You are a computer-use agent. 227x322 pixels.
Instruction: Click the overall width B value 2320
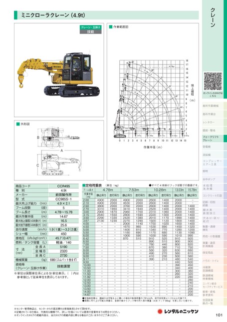pyautogui.click(x=63, y=251)
